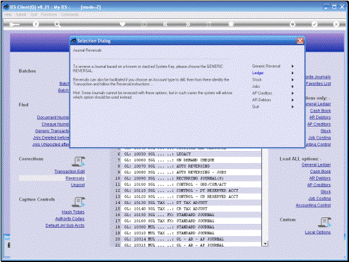Image resolution: width=349 pixels, height=262 pixels.
Task: Open Job Costing under Load ALL options
Action: point(319,198)
